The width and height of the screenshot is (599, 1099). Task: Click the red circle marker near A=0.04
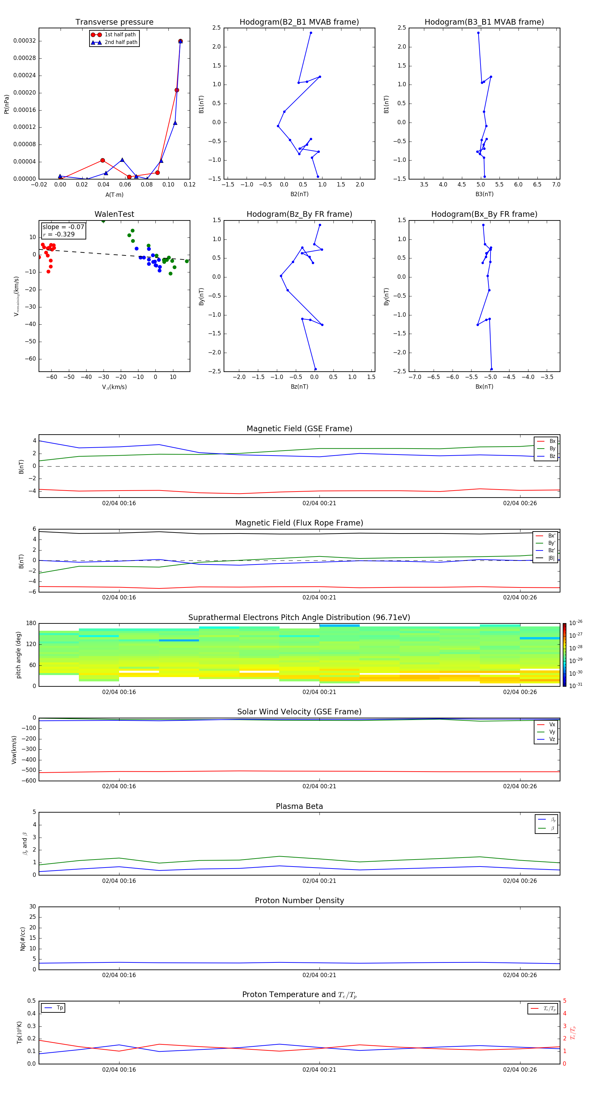(102, 161)
